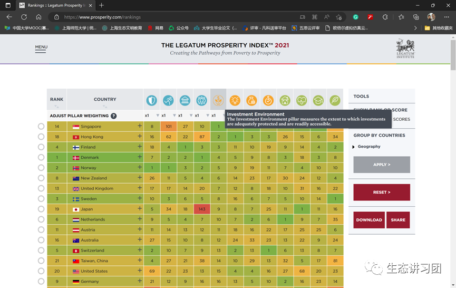The image size is (456, 288).
Task: Open a new browser tab
Action: click(101, 5)
